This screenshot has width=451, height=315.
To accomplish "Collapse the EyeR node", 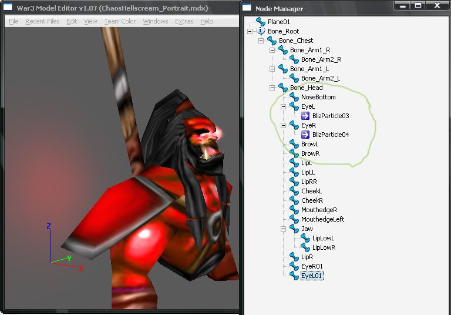I will [283, 125].
